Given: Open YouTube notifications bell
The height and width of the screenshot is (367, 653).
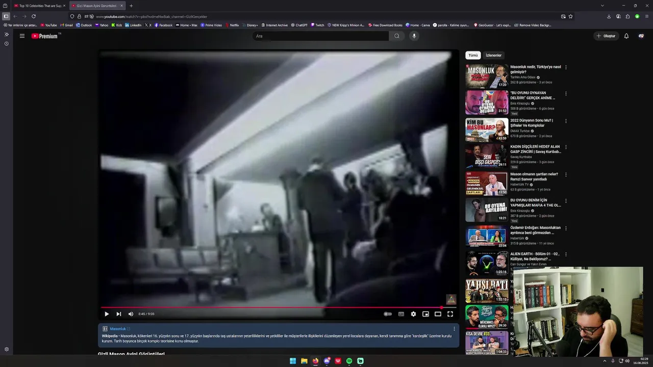Looking at the screenshot, I should pyautogui.click(x=626, y=36).
